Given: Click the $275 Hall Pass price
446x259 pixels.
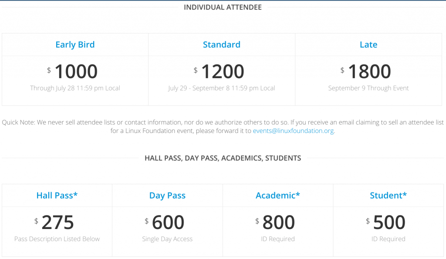Looking at the screenshot, I should (x=57, y=222).
